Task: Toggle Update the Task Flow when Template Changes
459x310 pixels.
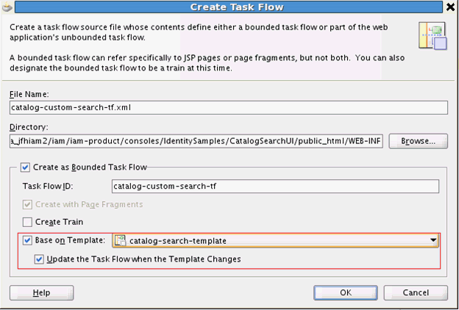Action: click(39, 259)
